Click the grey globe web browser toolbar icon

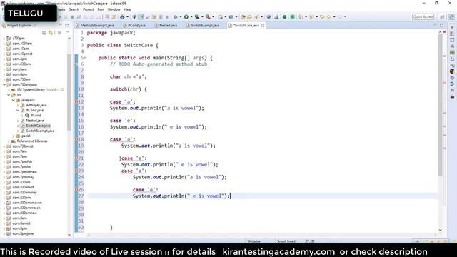pos(268,17)
